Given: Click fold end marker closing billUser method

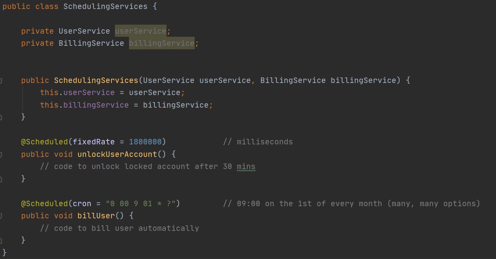Looking at the screenshot, I should (x=1, y=240).
